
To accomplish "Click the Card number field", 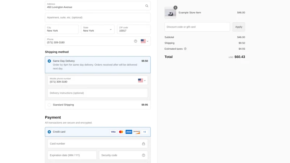I will point(98,143).
